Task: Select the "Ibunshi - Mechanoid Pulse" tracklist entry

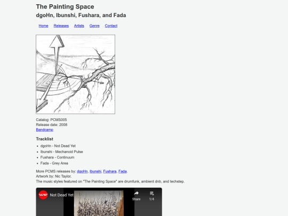Action: [x=62, y=151]
